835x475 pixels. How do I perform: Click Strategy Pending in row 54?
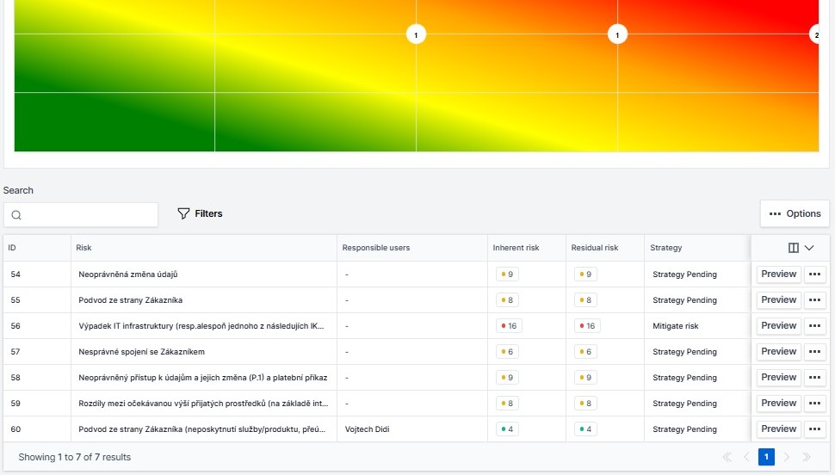[x=684, y=275]
